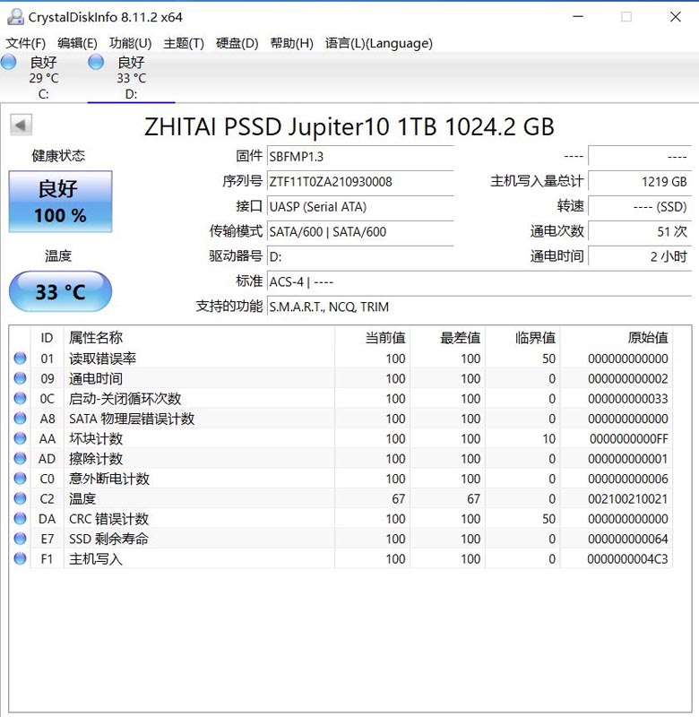Select the D: drive status orb
Image resolution: width=699 pixels, height=717 pixels.
pyautogui.click(x=96, y=62)
